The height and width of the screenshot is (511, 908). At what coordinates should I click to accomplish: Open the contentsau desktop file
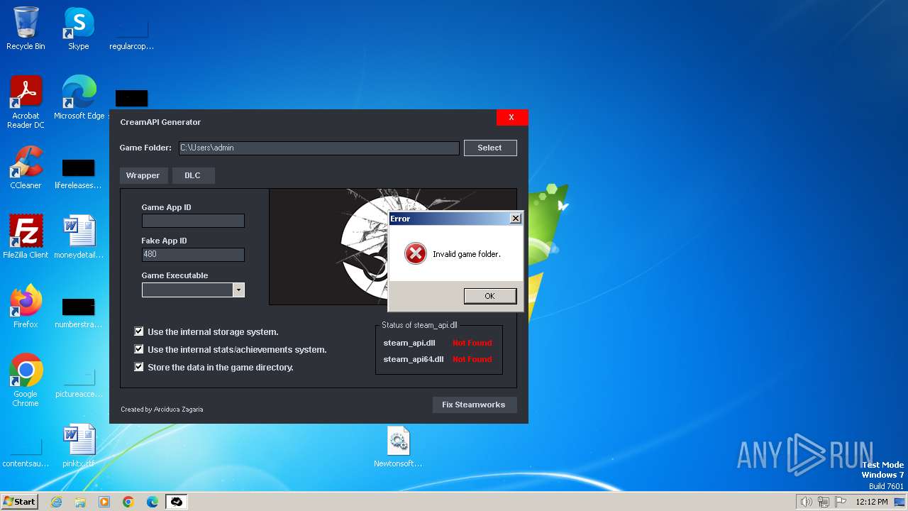[x=26, y=451]
